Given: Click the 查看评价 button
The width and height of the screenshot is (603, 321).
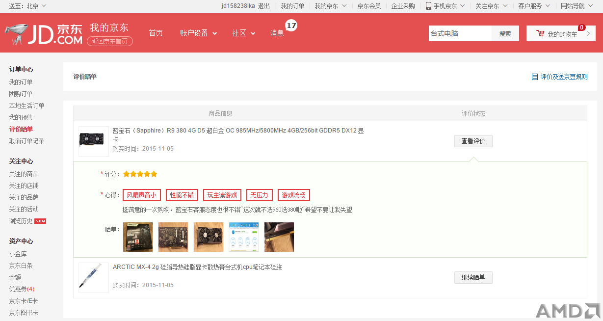Looking at the screenshot, I should coord(473,141).
